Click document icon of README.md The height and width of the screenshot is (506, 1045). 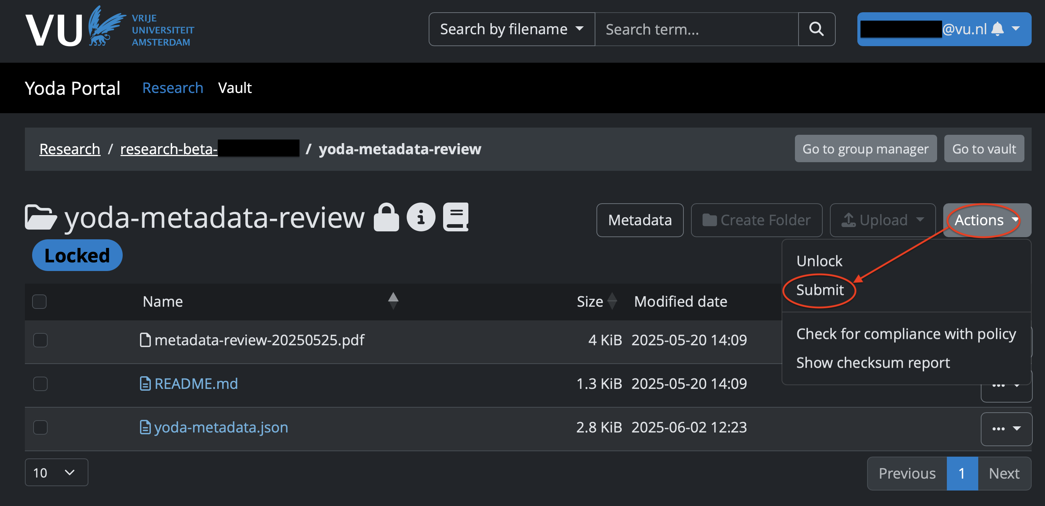click(145, 384)
